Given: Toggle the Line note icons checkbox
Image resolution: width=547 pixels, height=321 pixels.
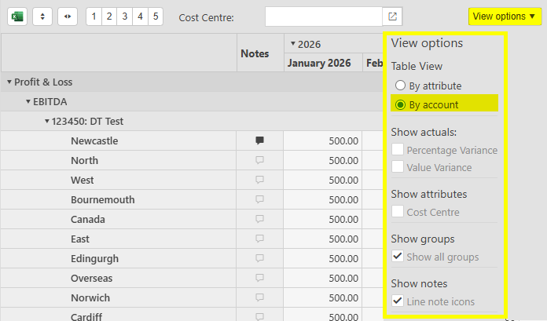Looking at the screenshot, I should coord(398,301).
